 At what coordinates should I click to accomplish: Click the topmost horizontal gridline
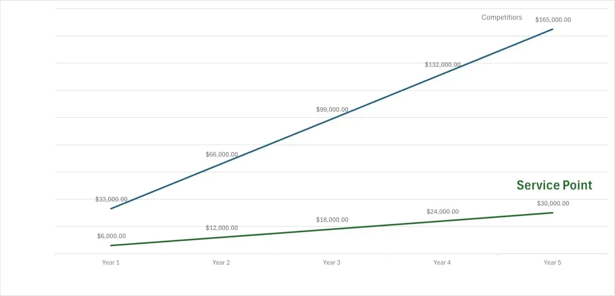[x=285, y=9]
